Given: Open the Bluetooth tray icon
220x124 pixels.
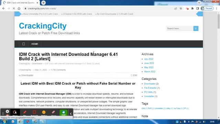Looking at the screenshot, I should pos(189,122).
